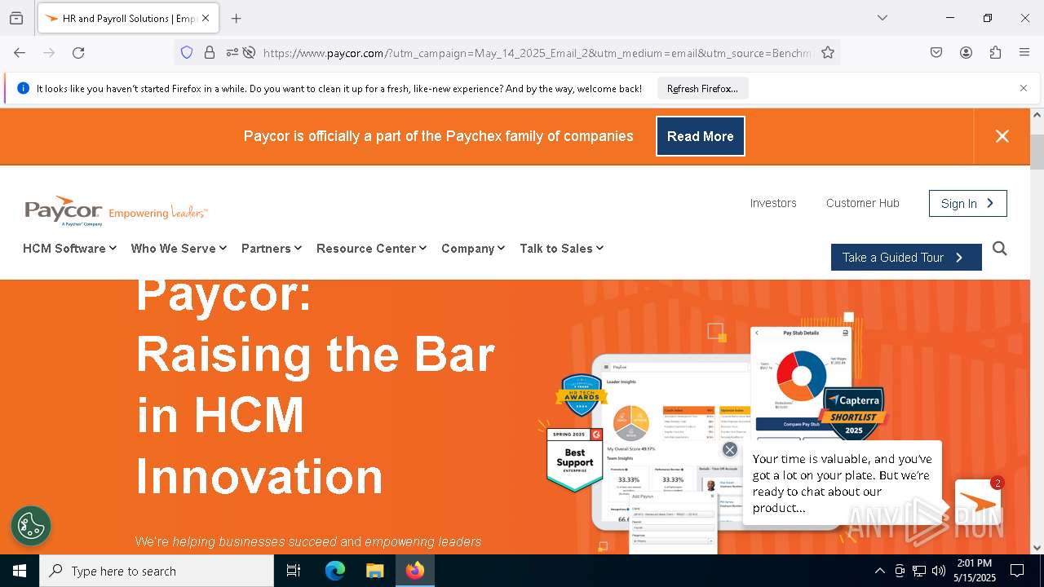
Task: Click scrollbar down arrow
Action: (1037, 548)
